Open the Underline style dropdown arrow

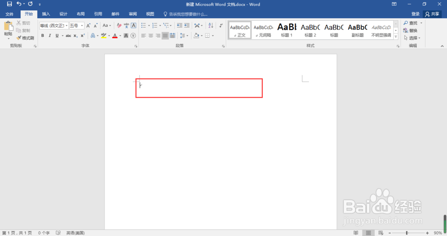point(63,36)
